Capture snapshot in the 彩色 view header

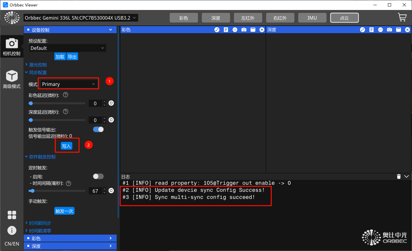244,30
